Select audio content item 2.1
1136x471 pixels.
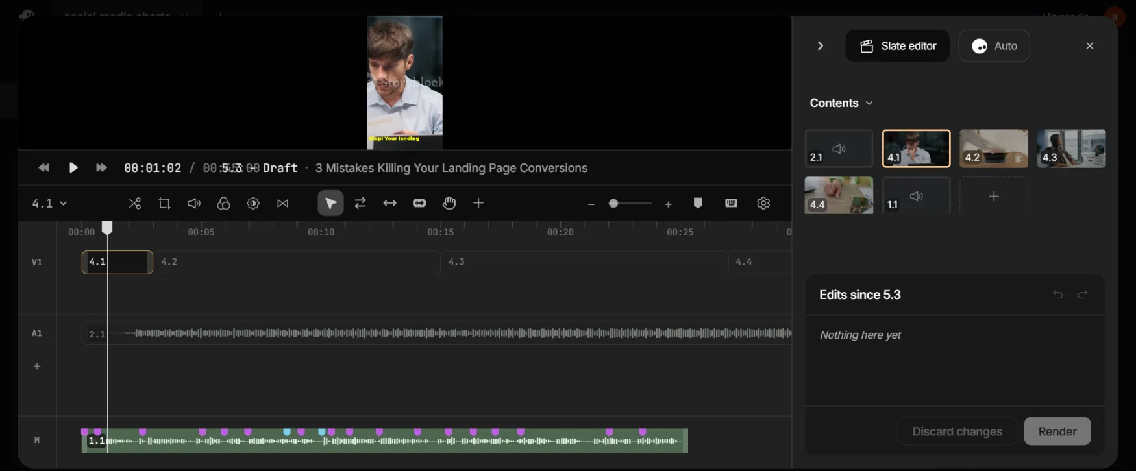[839, 149]
